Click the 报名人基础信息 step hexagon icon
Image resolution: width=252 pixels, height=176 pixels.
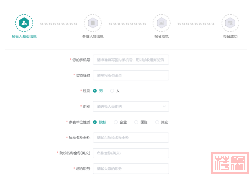(x=24, y=23)
